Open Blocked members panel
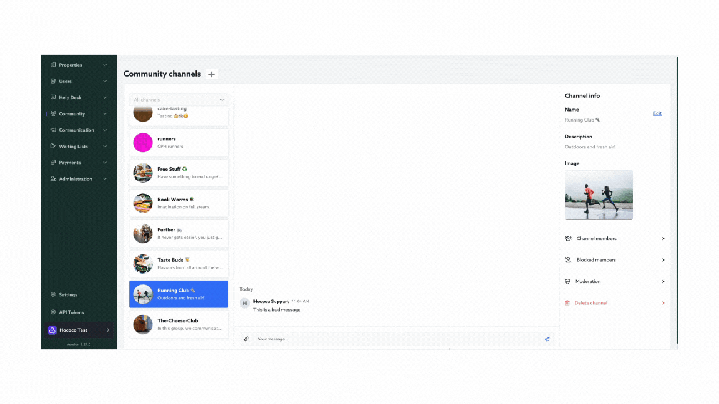The height and width of the screenshot is (404, 719). (614, 260)
